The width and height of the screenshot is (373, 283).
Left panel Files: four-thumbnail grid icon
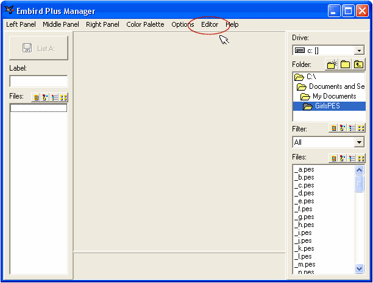(x=63, y=97)
